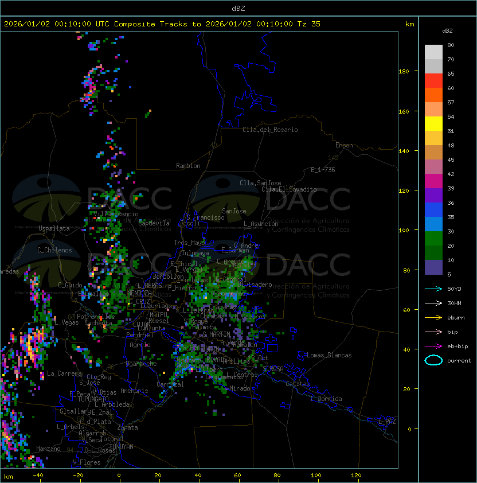Screen dimensions: 477x483
Task: Click the 'dBZ' heading above color scale
Action: (447, 31)
